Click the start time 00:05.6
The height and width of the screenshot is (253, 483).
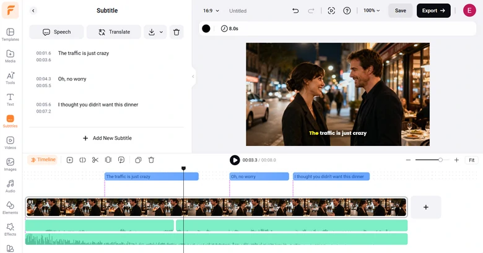tap(44, 105)
